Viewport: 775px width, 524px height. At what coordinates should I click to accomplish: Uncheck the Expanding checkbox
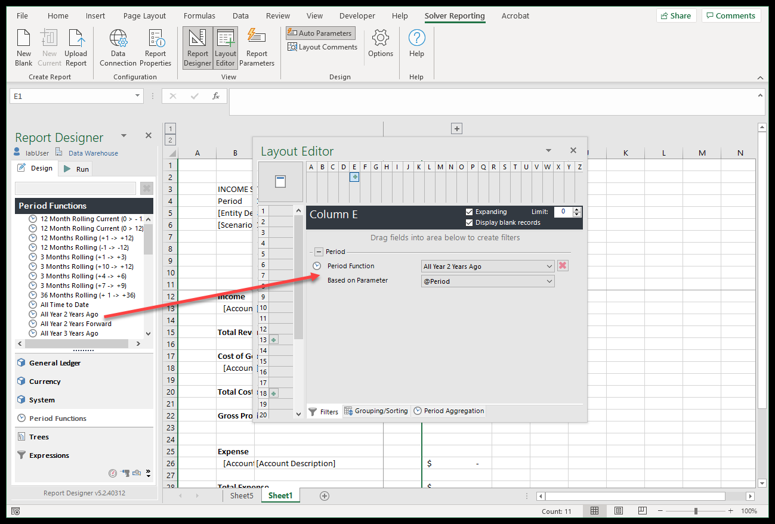470,212
